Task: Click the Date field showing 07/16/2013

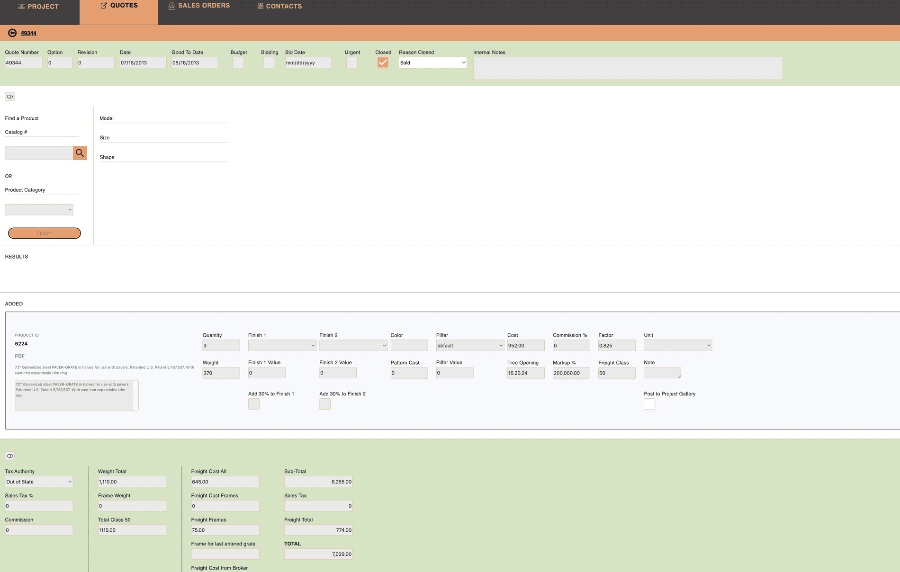Action: (143, 63)
